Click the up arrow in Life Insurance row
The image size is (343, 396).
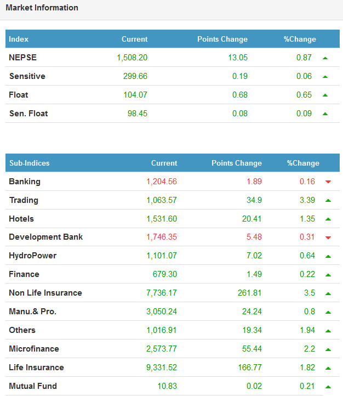(328, 368)
